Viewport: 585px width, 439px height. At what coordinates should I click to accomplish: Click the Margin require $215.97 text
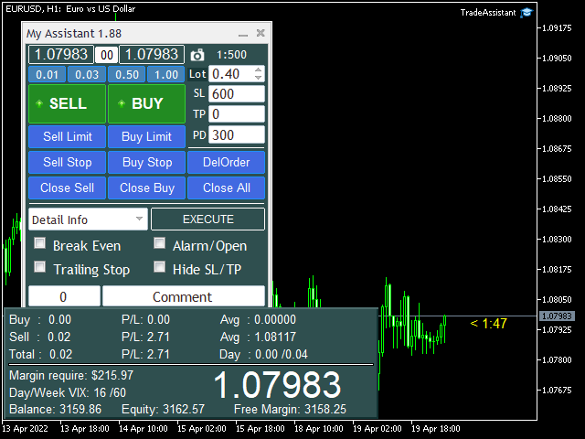(71, 375)
